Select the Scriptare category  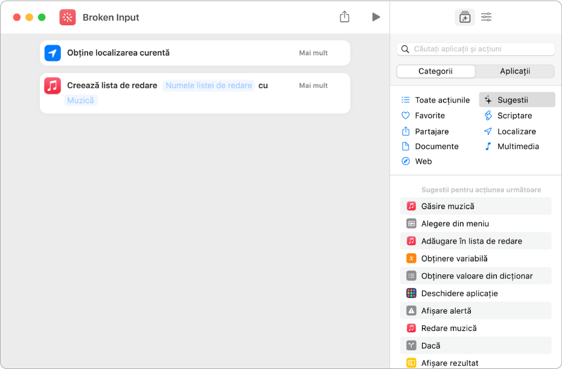514,115
